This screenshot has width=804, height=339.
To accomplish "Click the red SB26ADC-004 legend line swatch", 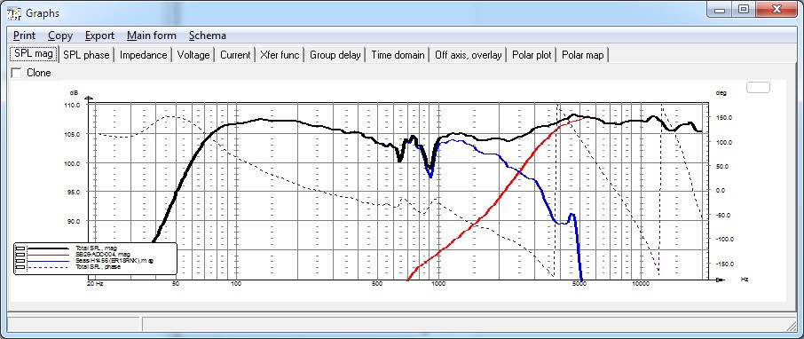I will point(48,255).
